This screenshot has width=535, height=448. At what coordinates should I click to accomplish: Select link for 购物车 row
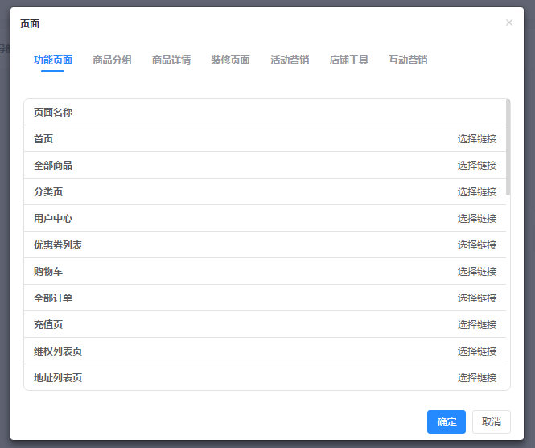pyautogui.click(x=476, y=272)
